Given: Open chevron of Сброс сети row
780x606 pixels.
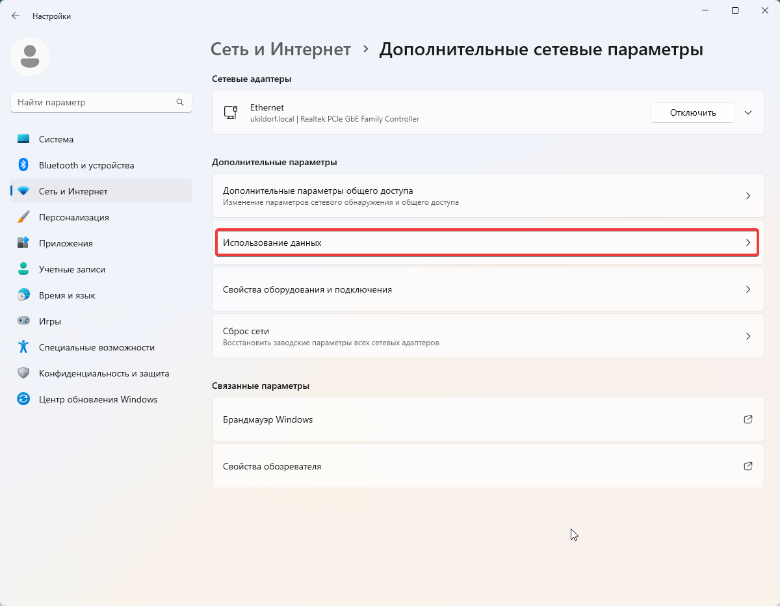Looking at the screenshot, I should pyautogui.click(x=748, y=336).
